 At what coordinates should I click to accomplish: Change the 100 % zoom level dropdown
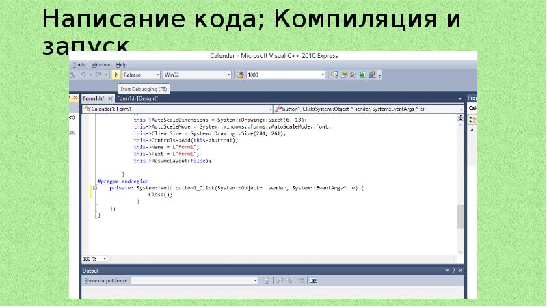[x=104, y=258]
